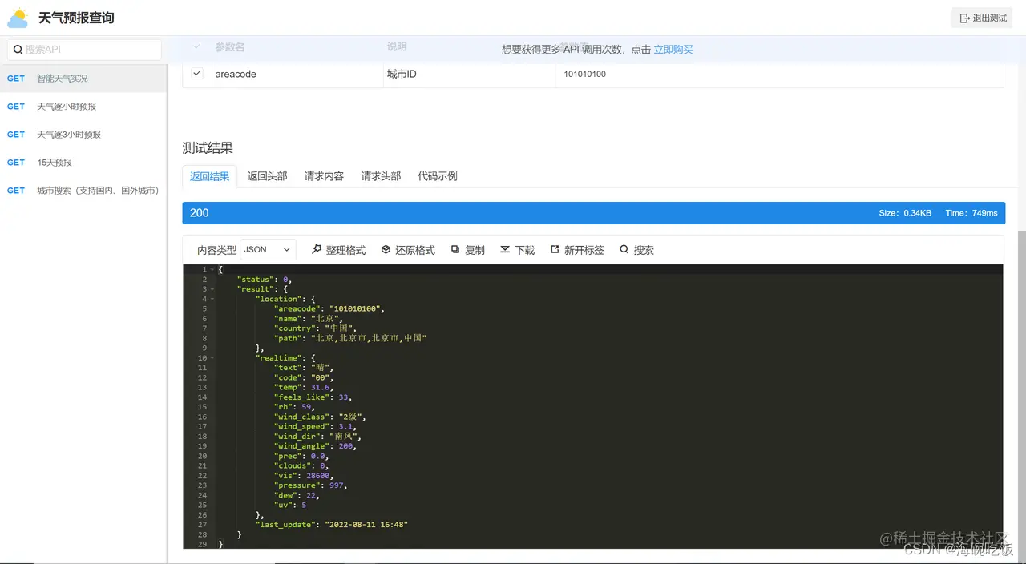This screenshot has height=564, width=1026.
Task: Open the 代码示例 code example tab
Action: click(x=438, y=175)
